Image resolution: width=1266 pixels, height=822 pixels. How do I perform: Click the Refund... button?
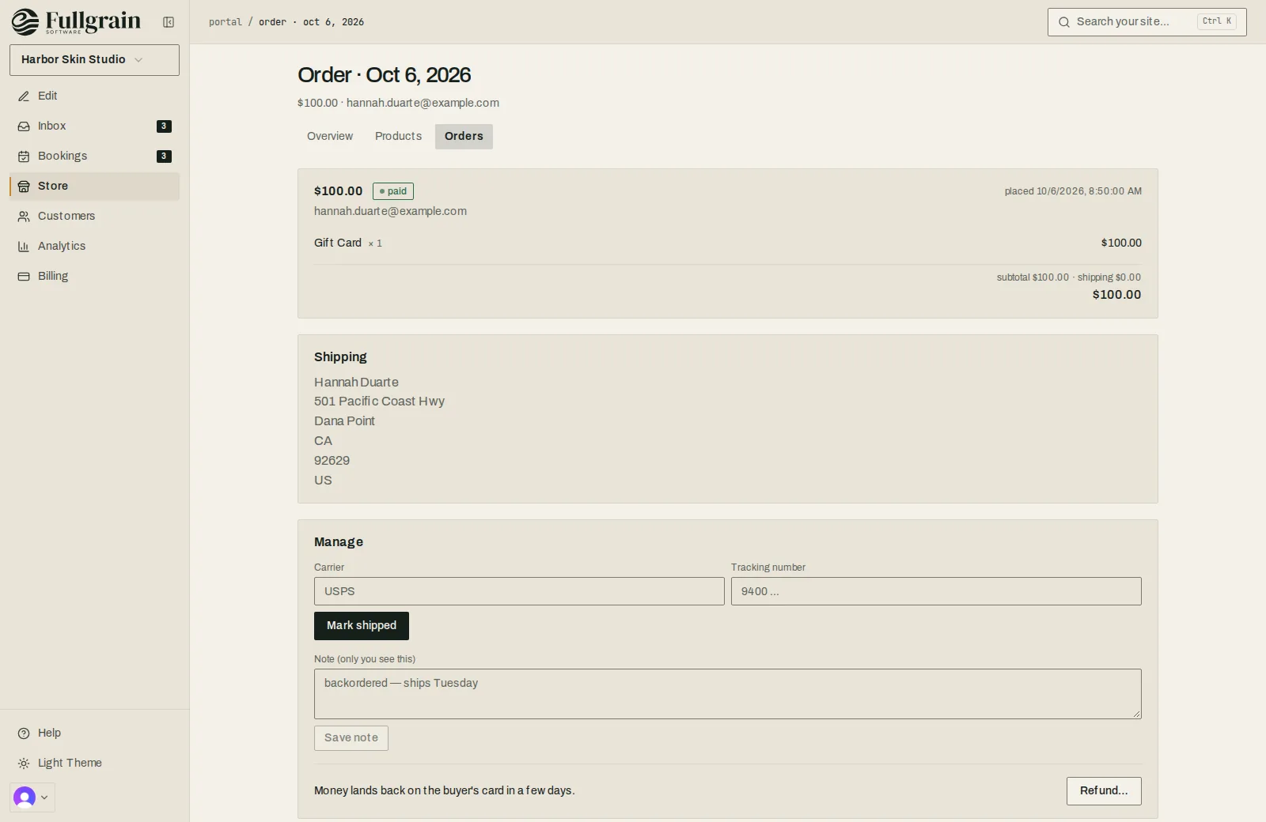tap(1104, 791)
